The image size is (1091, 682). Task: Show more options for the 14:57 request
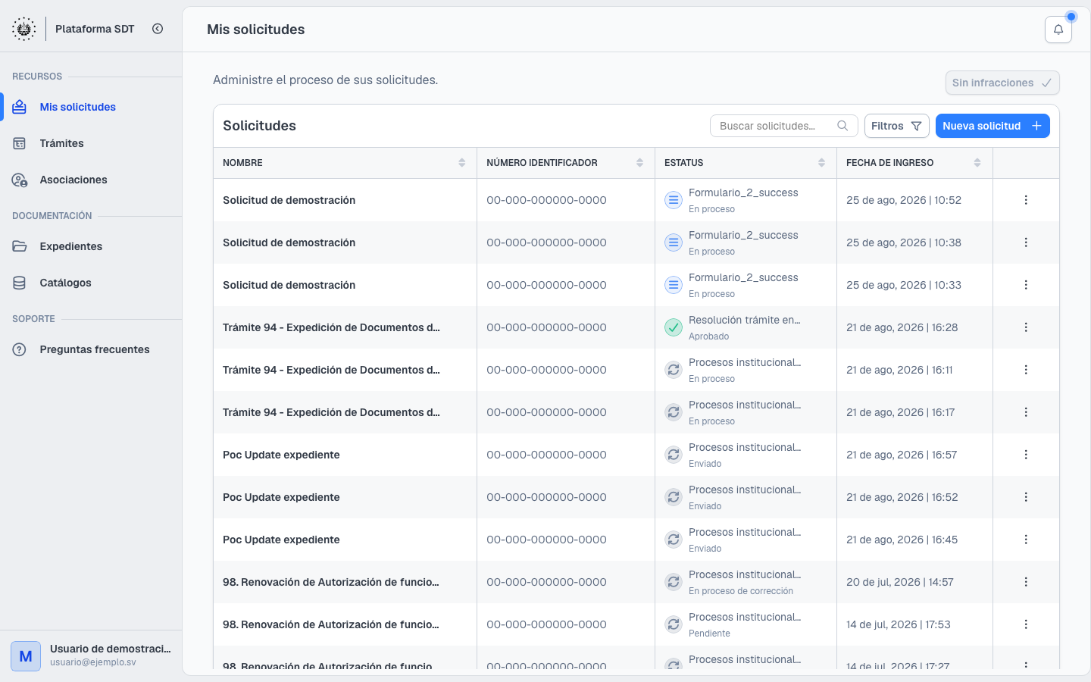pyautogui.click(x=1026, y=582)
